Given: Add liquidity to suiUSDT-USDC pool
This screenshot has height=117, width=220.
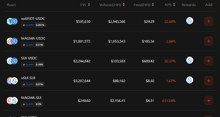Looking at the screenshot, I should tap(209, 21).
